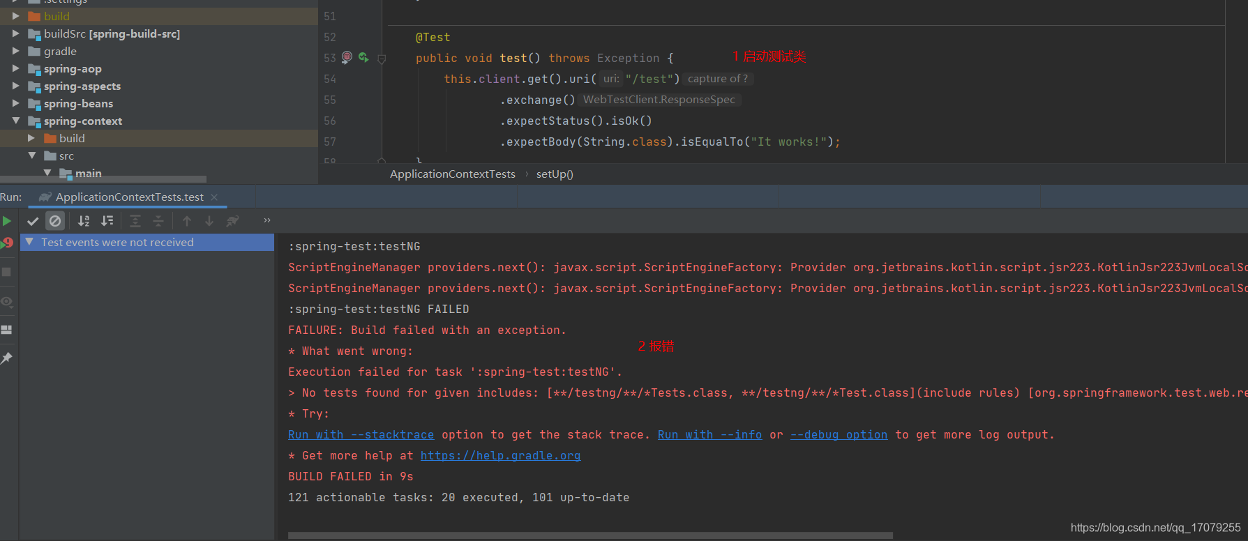Click setUp() breadcrumb
The width and height of the screenshot is (1248, 541).
pyautogui.click(x=555, y=174)
